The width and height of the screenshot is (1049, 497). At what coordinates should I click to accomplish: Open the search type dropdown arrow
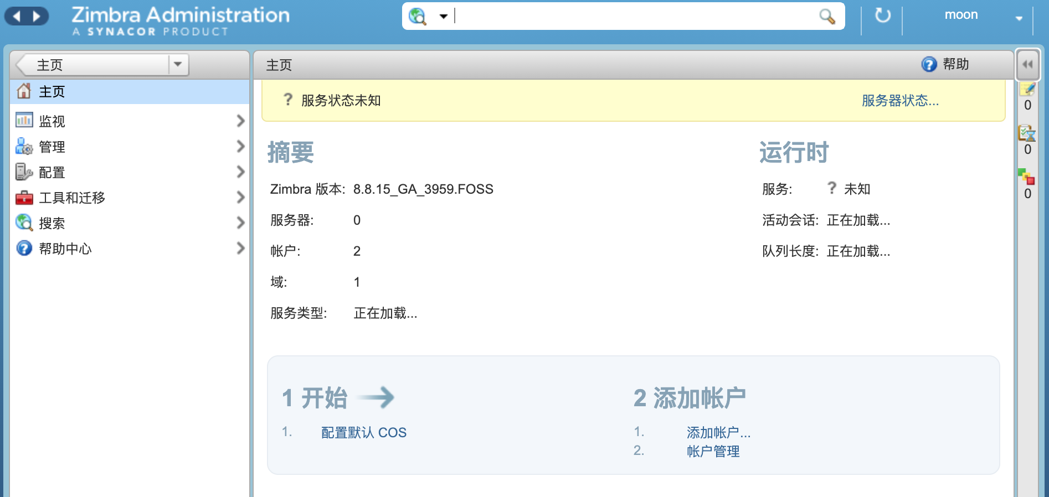pyautogui.click(x=443, y=16)
